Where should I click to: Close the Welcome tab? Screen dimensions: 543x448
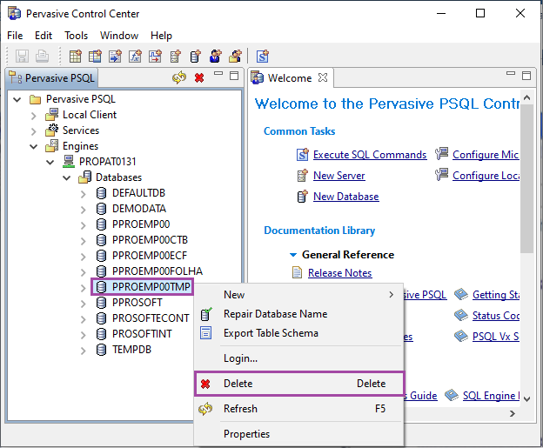[323, 77]
